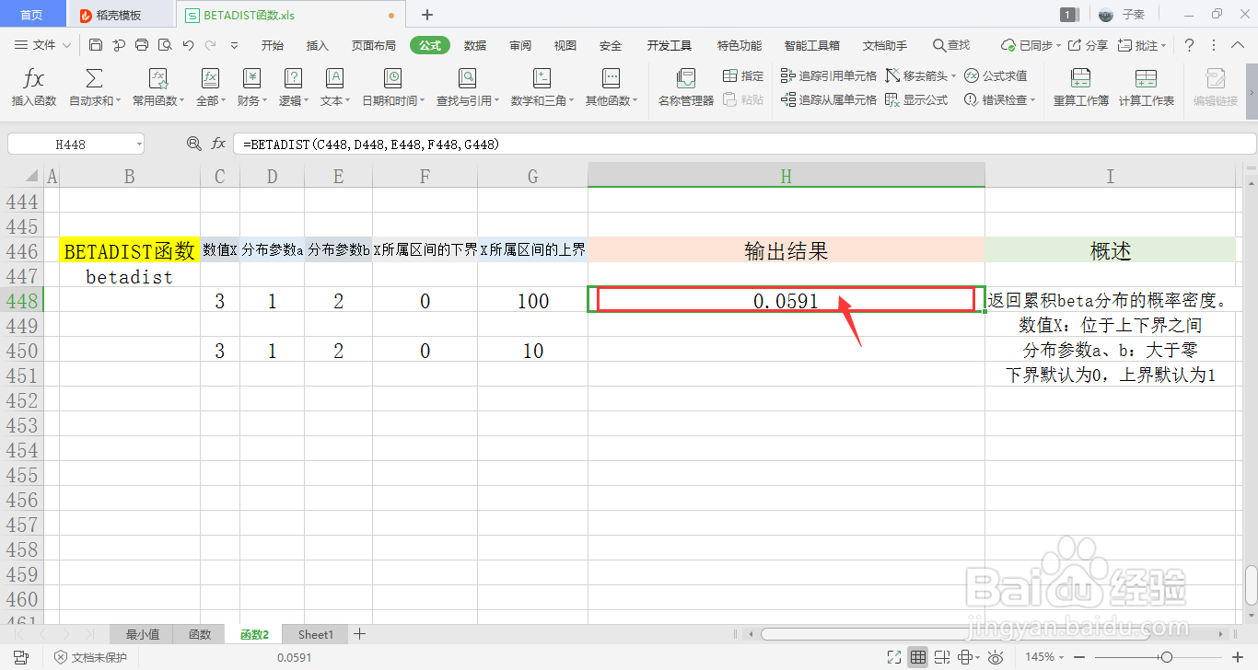Click 文档未保护 protection status

tap(90, 657)
